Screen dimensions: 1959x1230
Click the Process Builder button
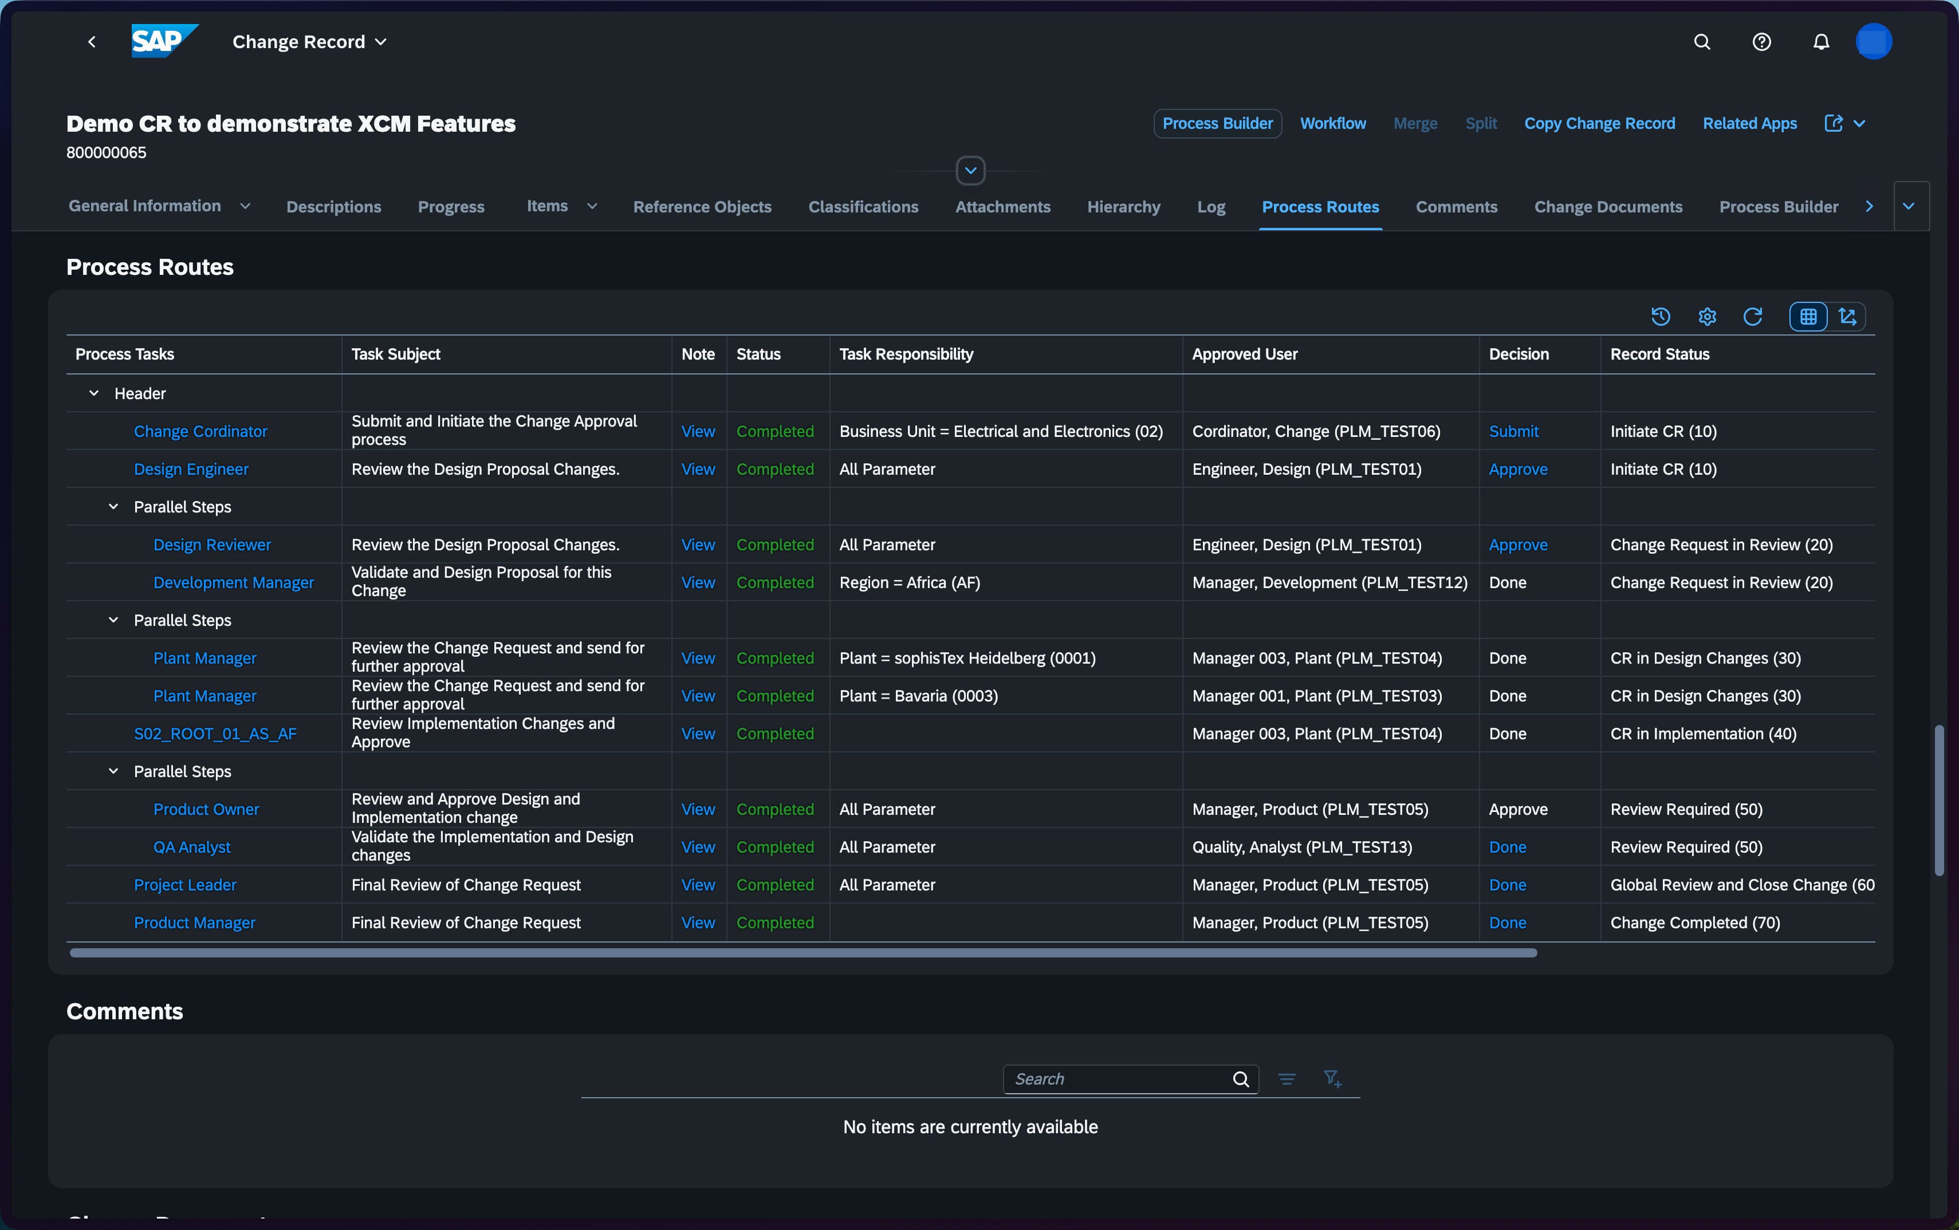click(x=1217, y=124)
